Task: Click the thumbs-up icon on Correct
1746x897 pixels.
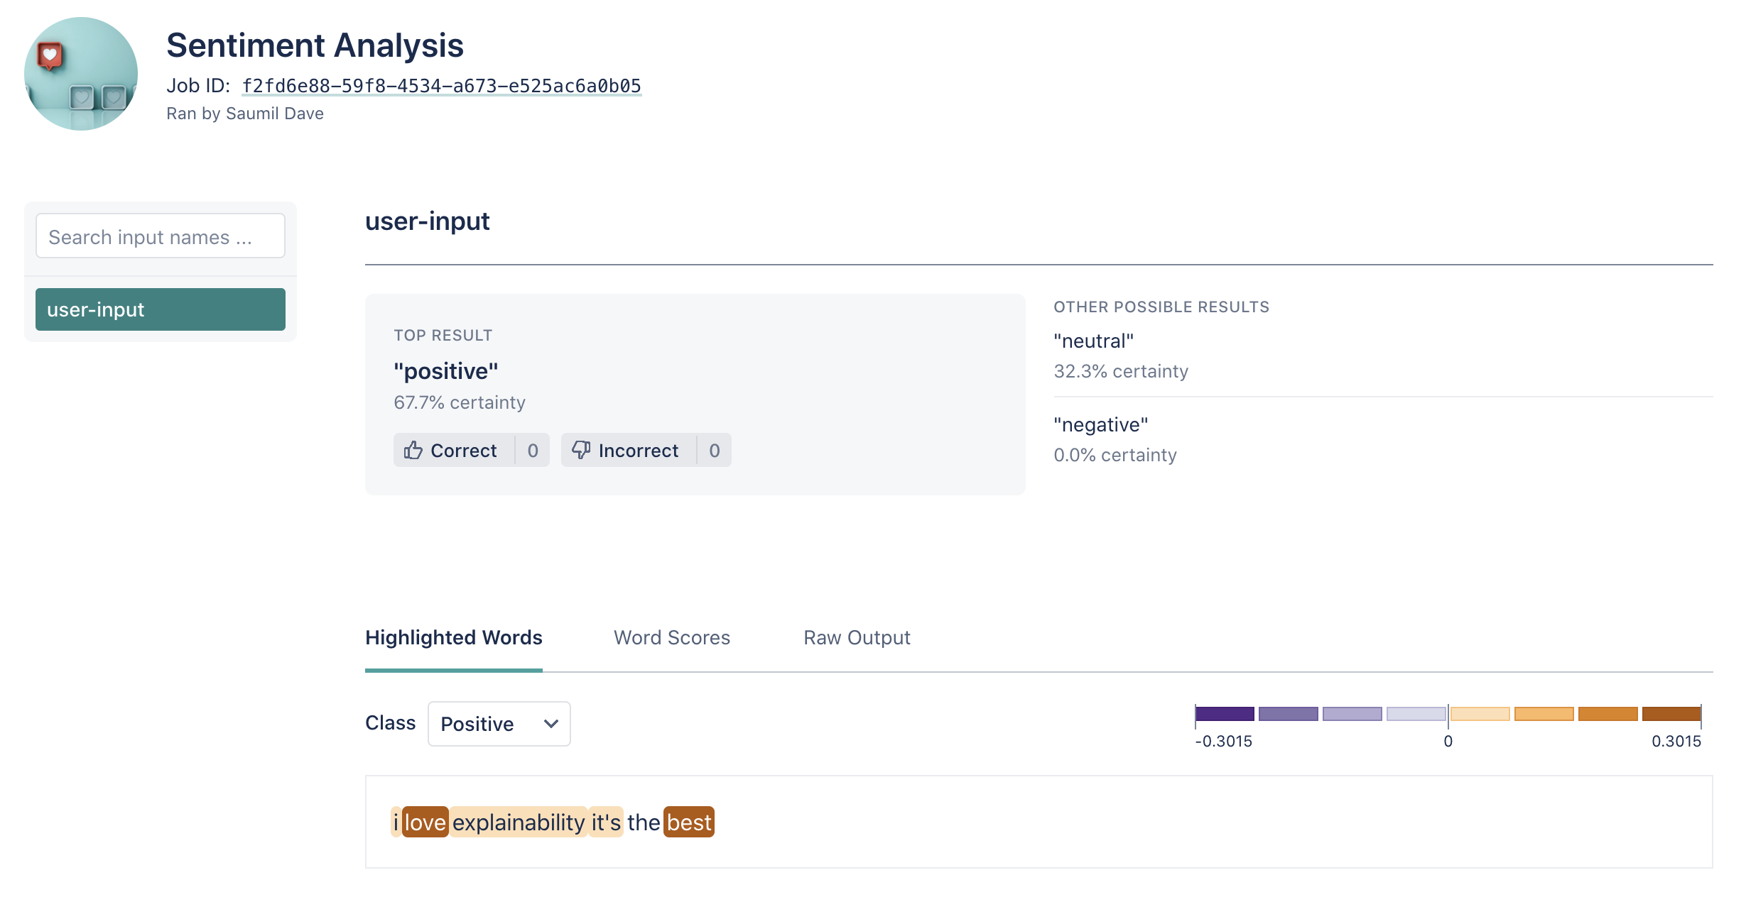Action: (413, 450)
